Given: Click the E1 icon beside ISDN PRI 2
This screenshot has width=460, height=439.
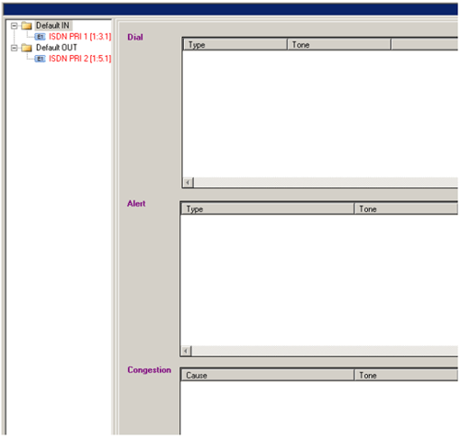Looking at the screenshot, I should 40,59.
